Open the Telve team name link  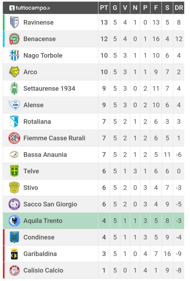click(31, 171)
